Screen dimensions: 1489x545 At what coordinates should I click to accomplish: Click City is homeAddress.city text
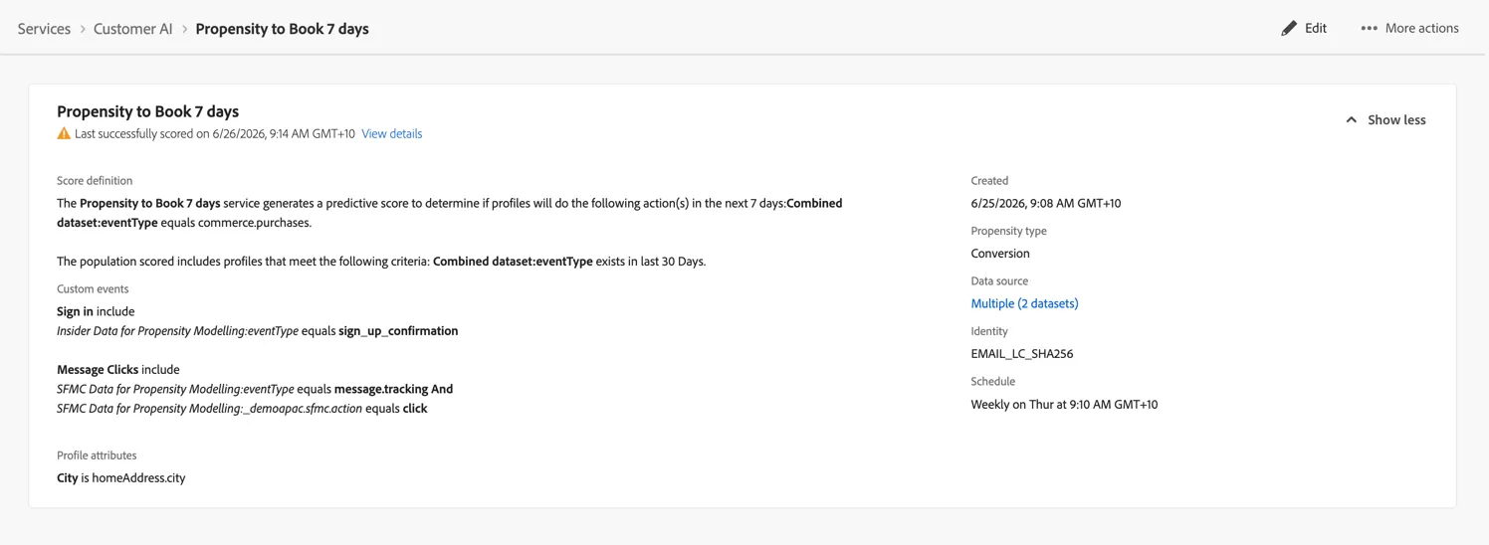(x=121, y=478)
